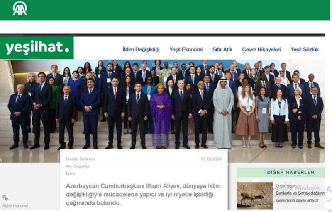Click the İklim Değişikliği category tag under author
Viewport: 332px width, 212px height.
point(78,166)
